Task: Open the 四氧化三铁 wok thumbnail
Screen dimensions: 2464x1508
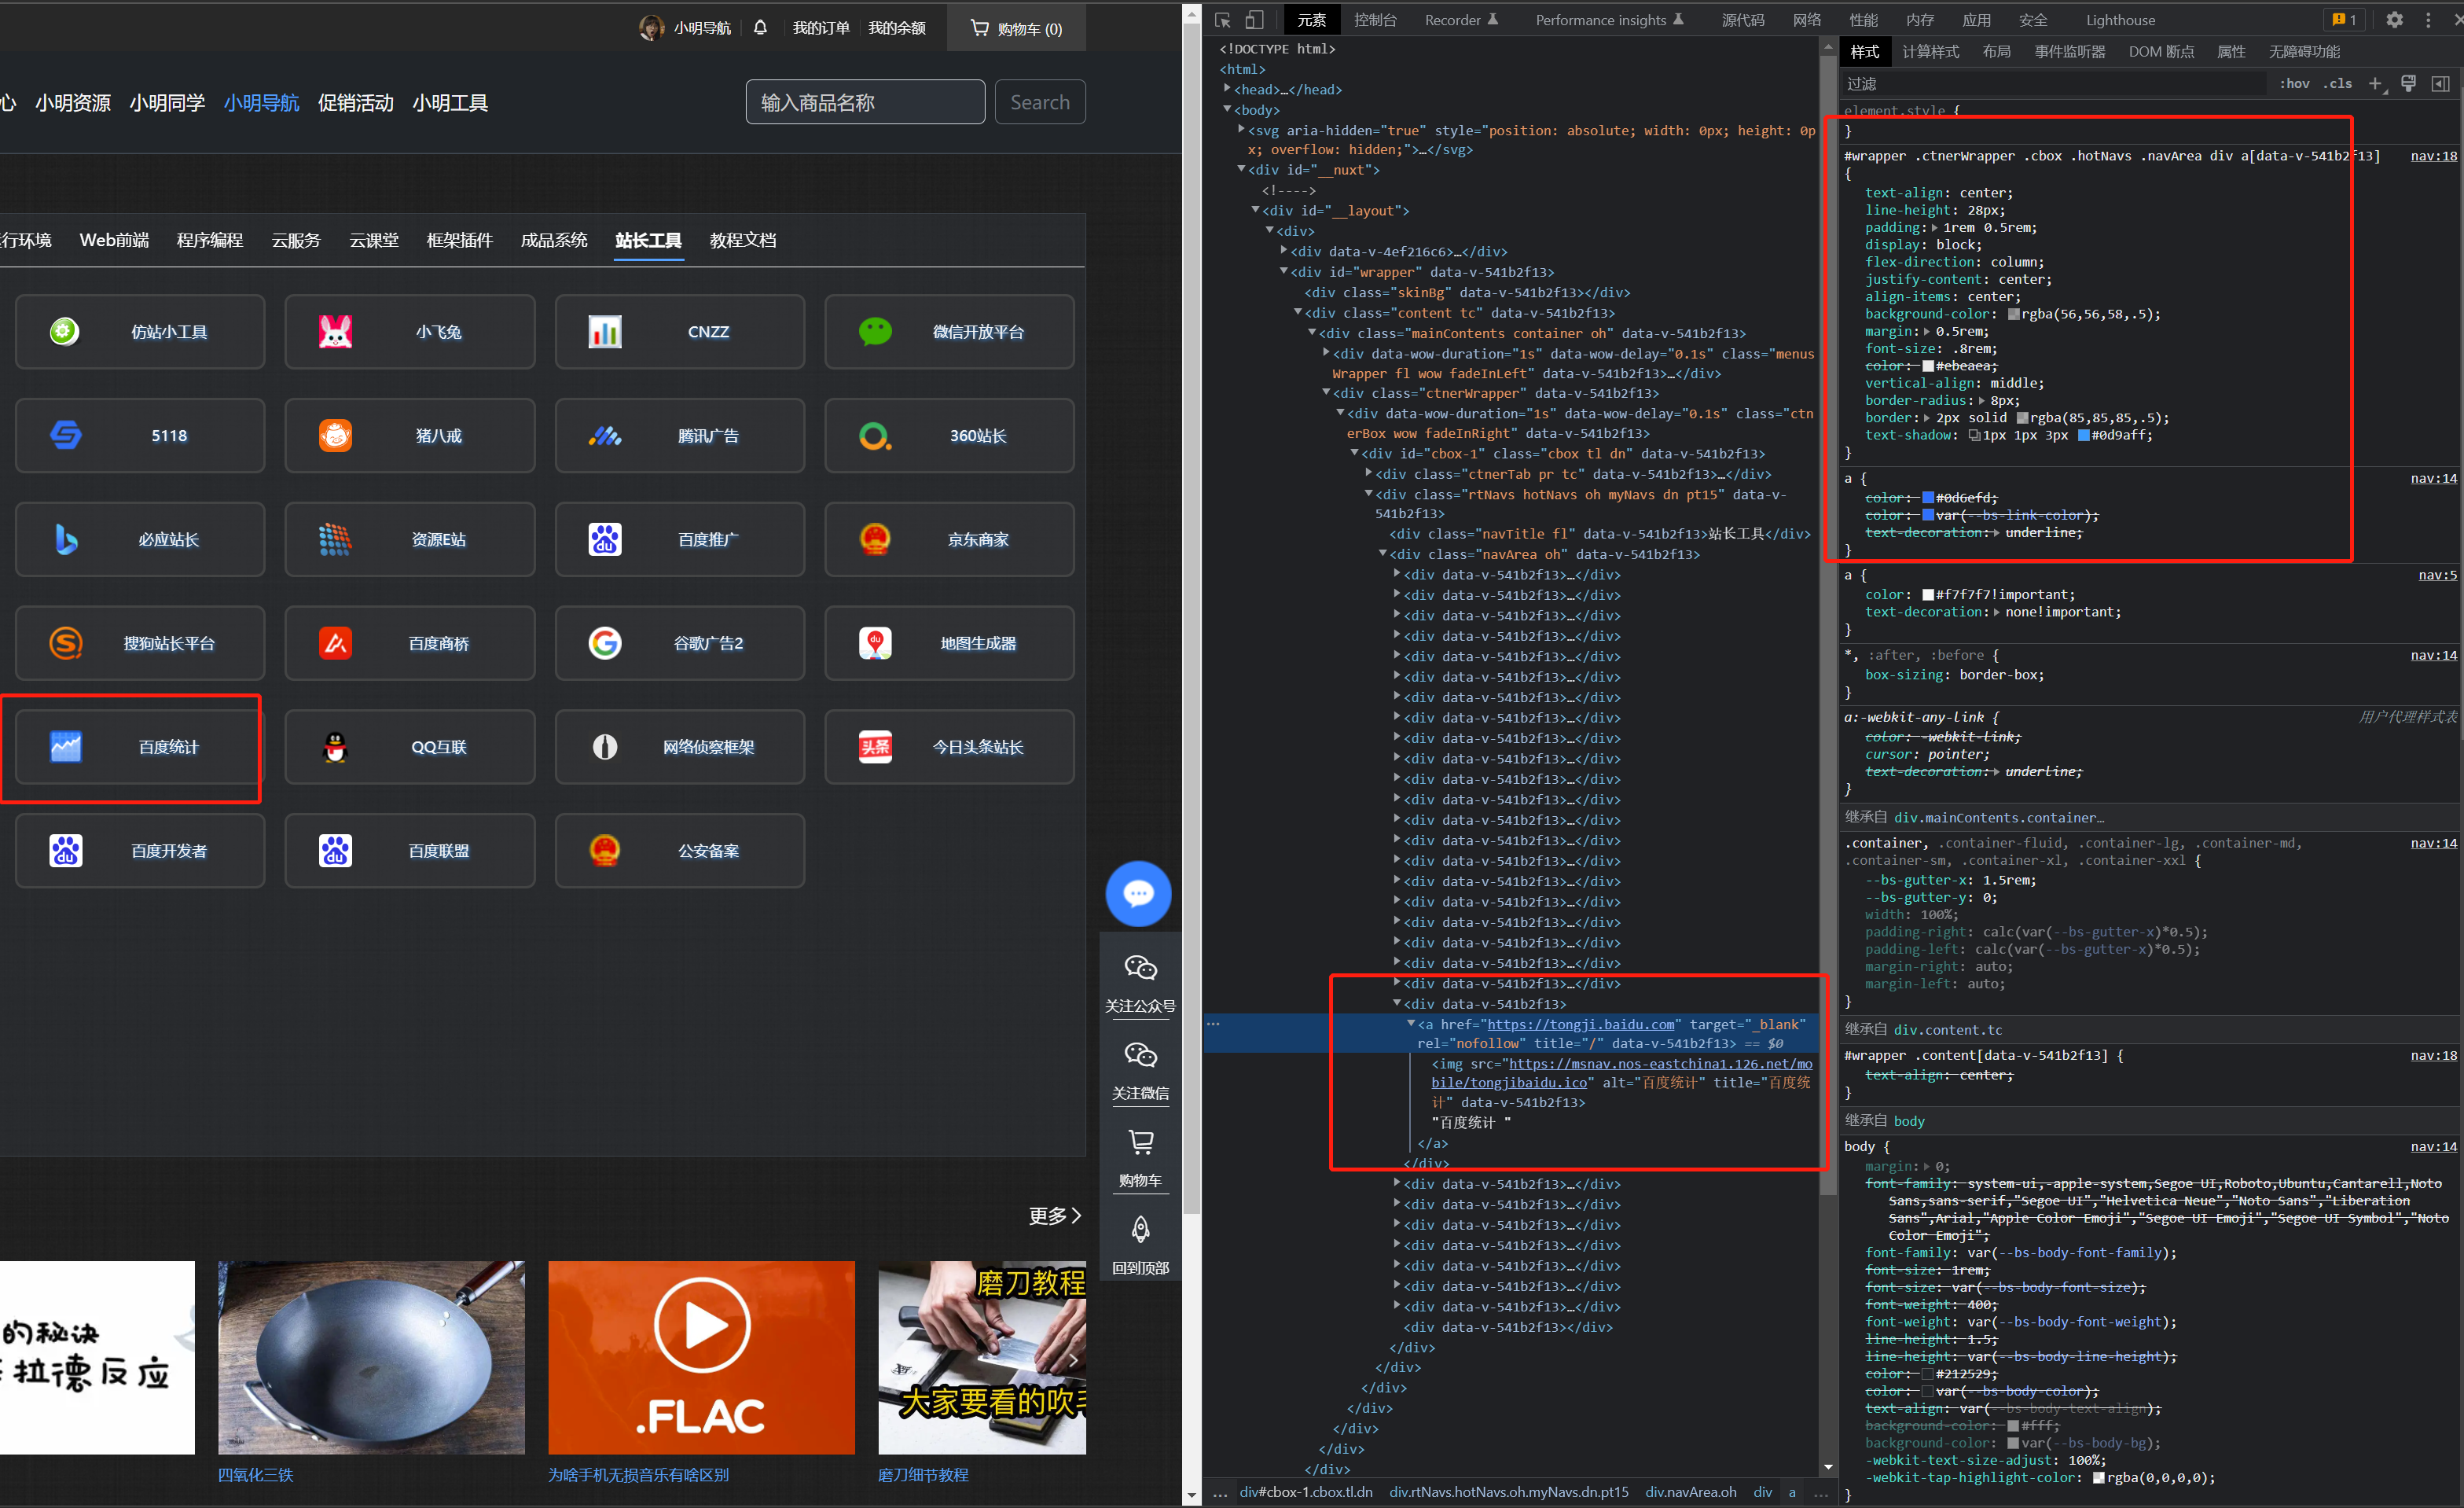Action: pyautogui.click(x=371, y=1357)
